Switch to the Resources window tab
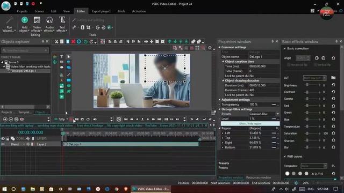Image resolution: width=344 pixels, height=193 pixels. click(x=259, y=177)
